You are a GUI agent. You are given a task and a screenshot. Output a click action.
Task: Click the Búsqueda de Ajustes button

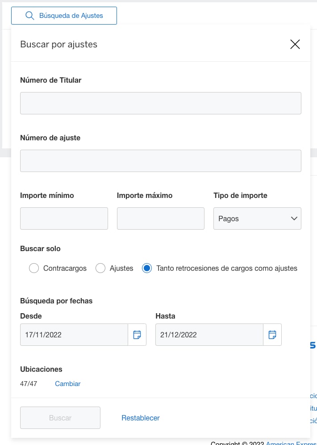pyautogui.click(x=64, y=15)
